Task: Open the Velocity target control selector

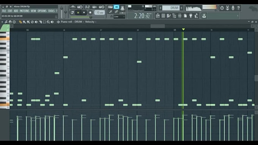Action: click(90, 22)
